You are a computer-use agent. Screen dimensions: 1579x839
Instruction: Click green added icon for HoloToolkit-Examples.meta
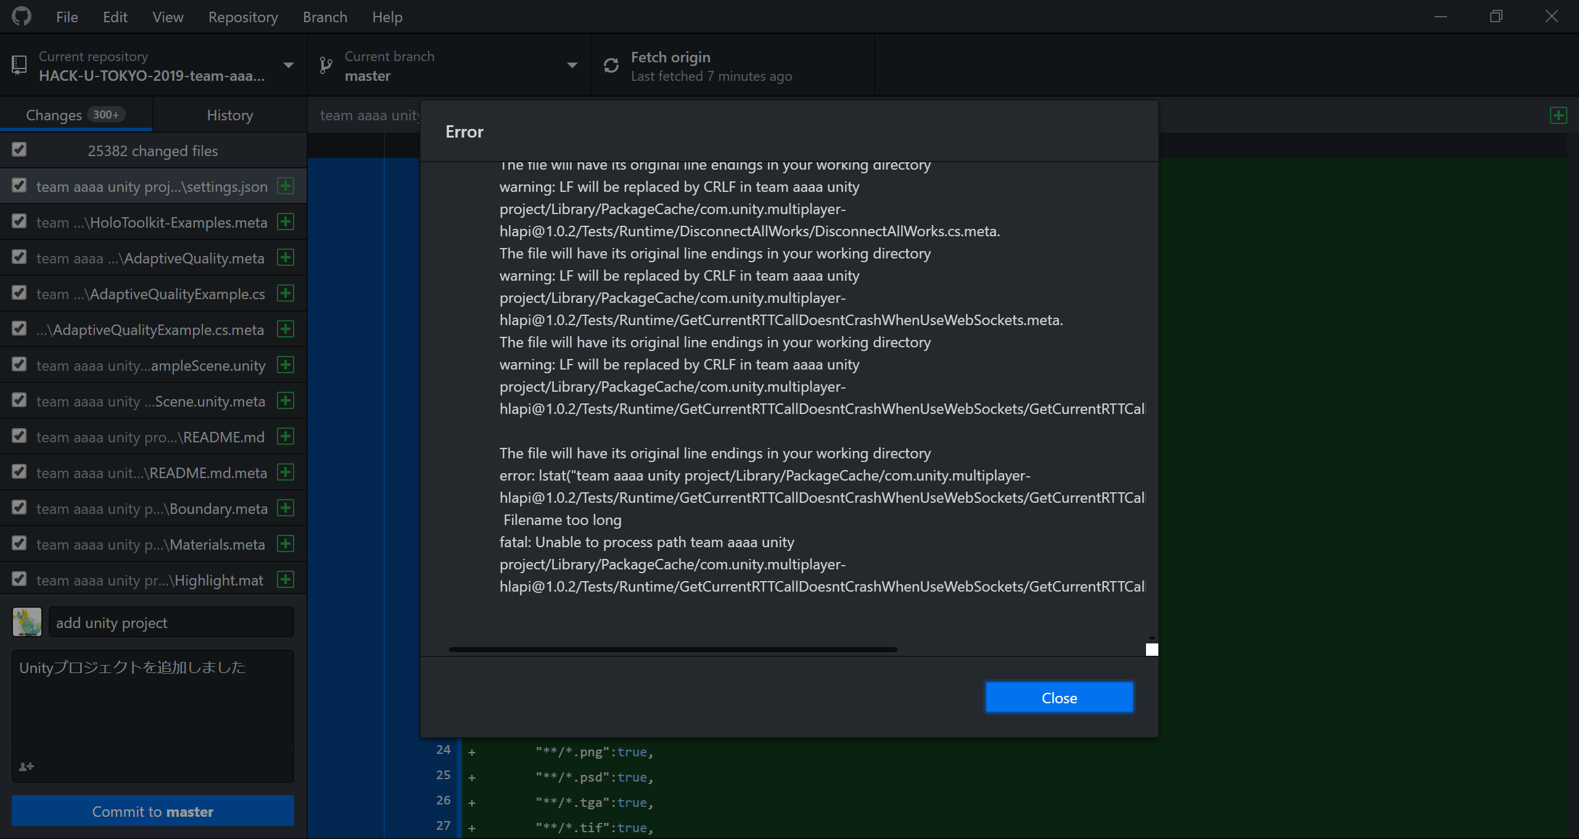pos(286,221)
